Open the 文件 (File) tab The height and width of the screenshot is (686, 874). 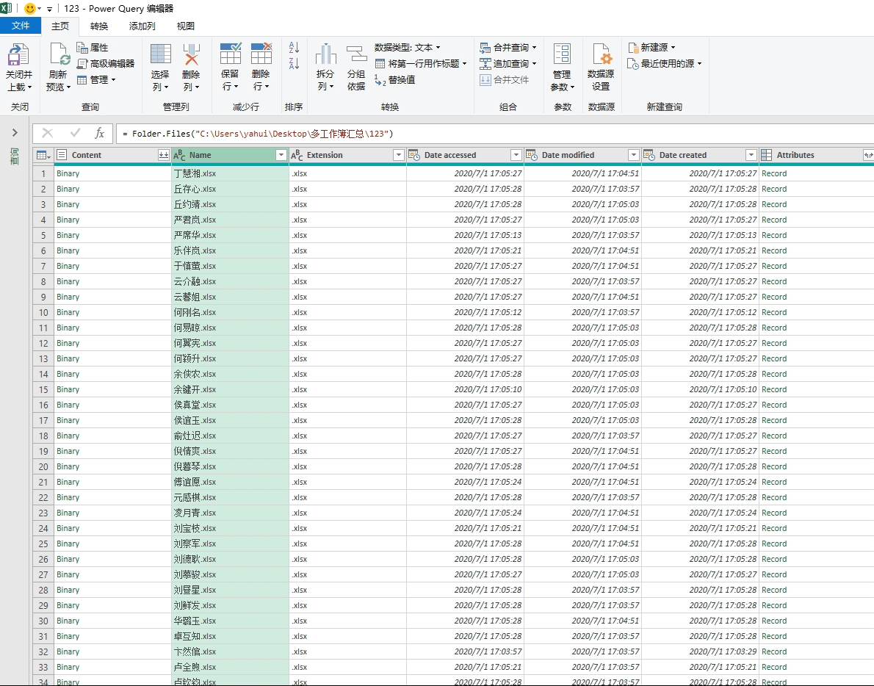[21, 26]
